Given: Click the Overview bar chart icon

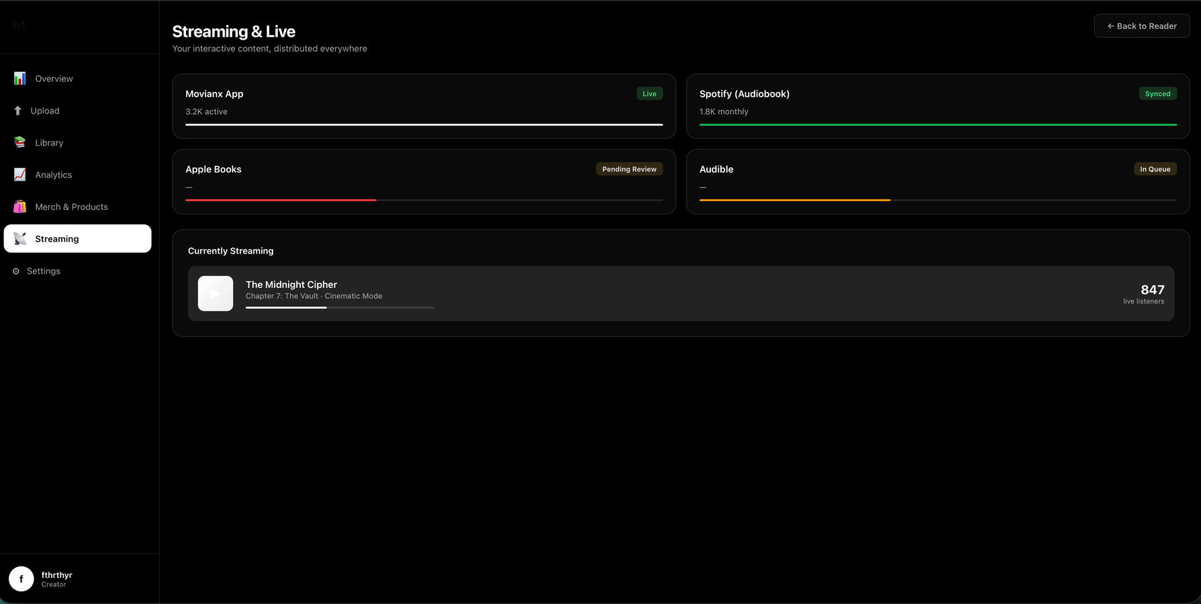Looking at the screenshot, I should [x=20, y=79].
